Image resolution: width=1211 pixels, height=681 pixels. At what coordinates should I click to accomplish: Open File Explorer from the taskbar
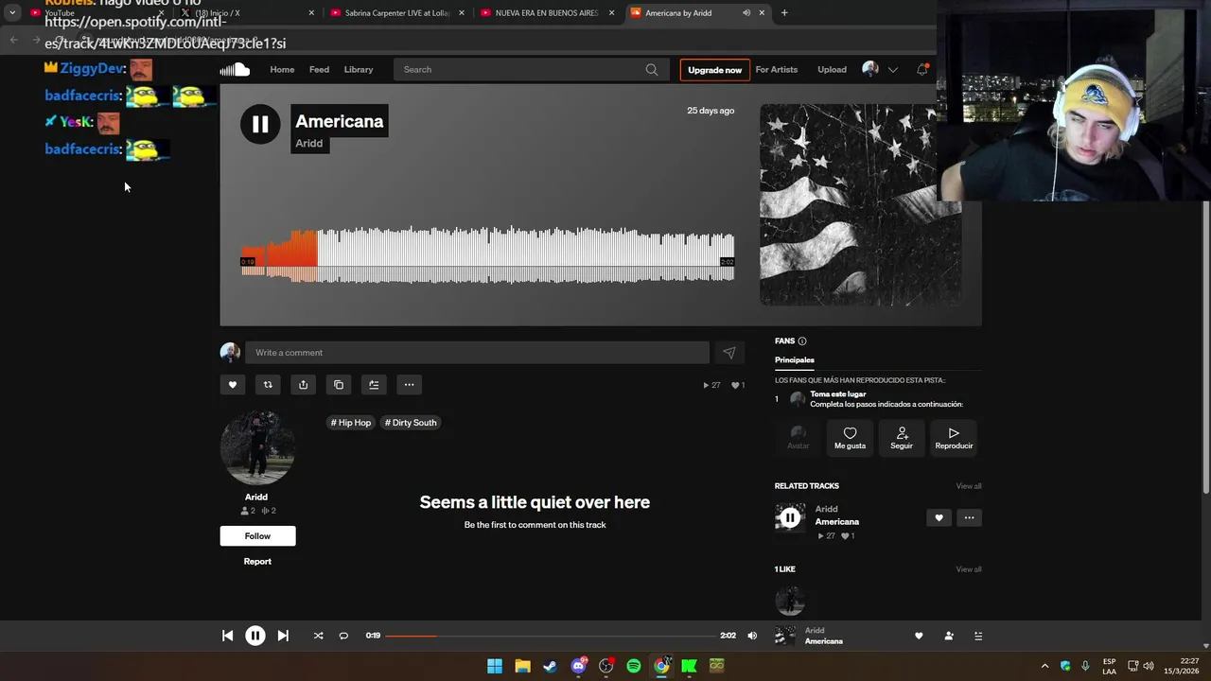point(522,666)
